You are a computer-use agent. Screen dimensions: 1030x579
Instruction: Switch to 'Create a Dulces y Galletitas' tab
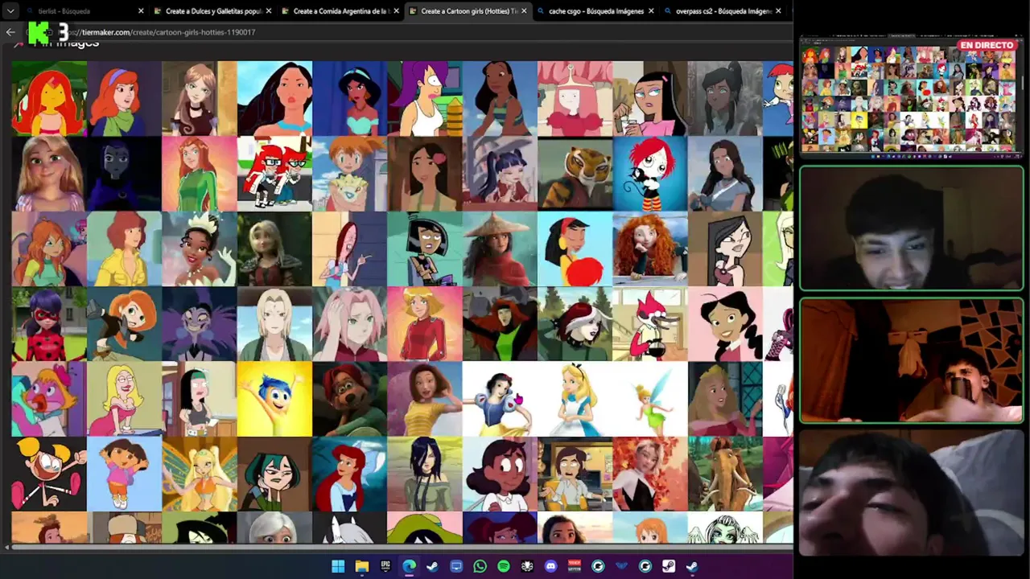click(x=213, y=11)
